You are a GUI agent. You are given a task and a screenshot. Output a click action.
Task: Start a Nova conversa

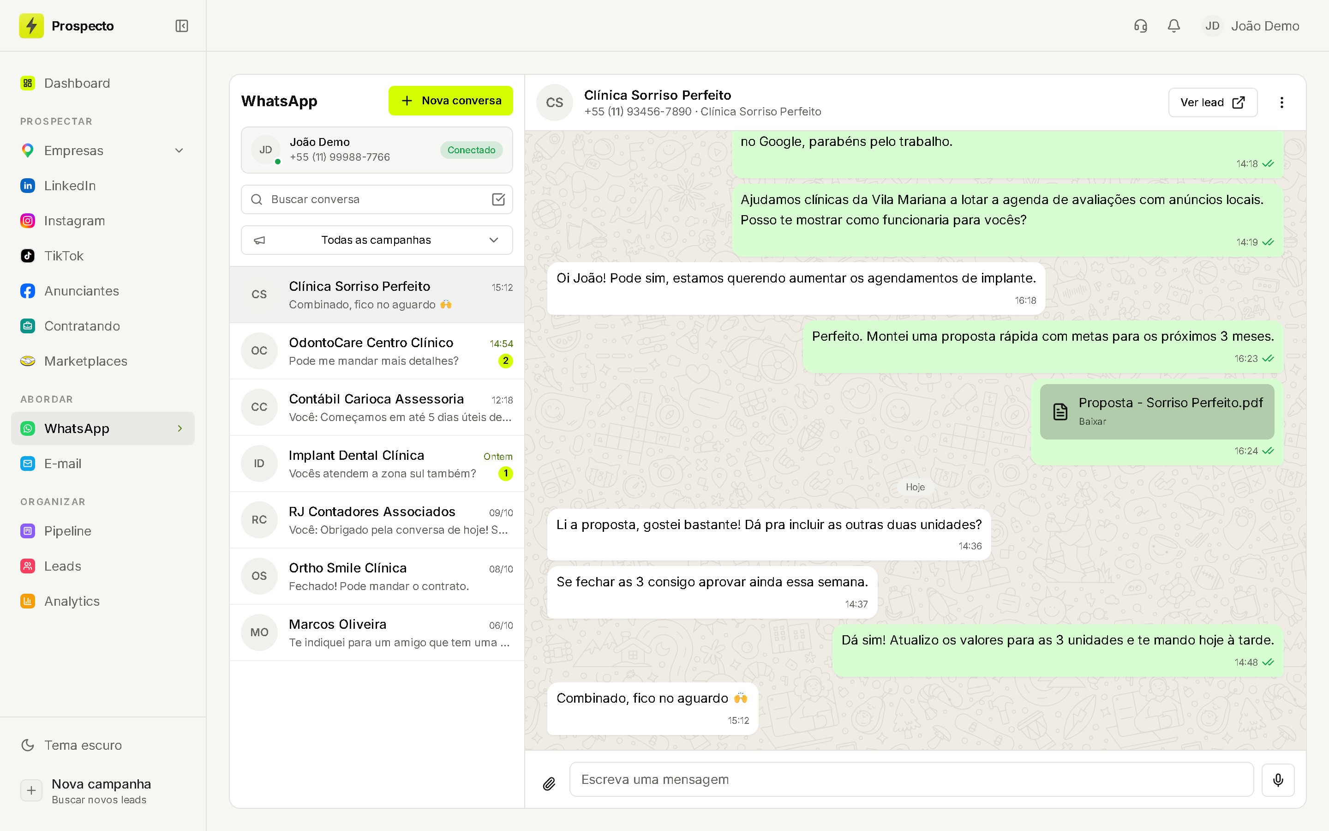pos(451,101)
